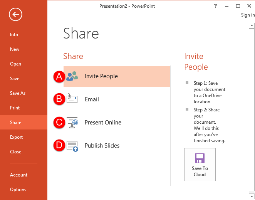This screenshot has height=200, width=255.
Task: Click the vertical scrollbar track
Action: 252,111
